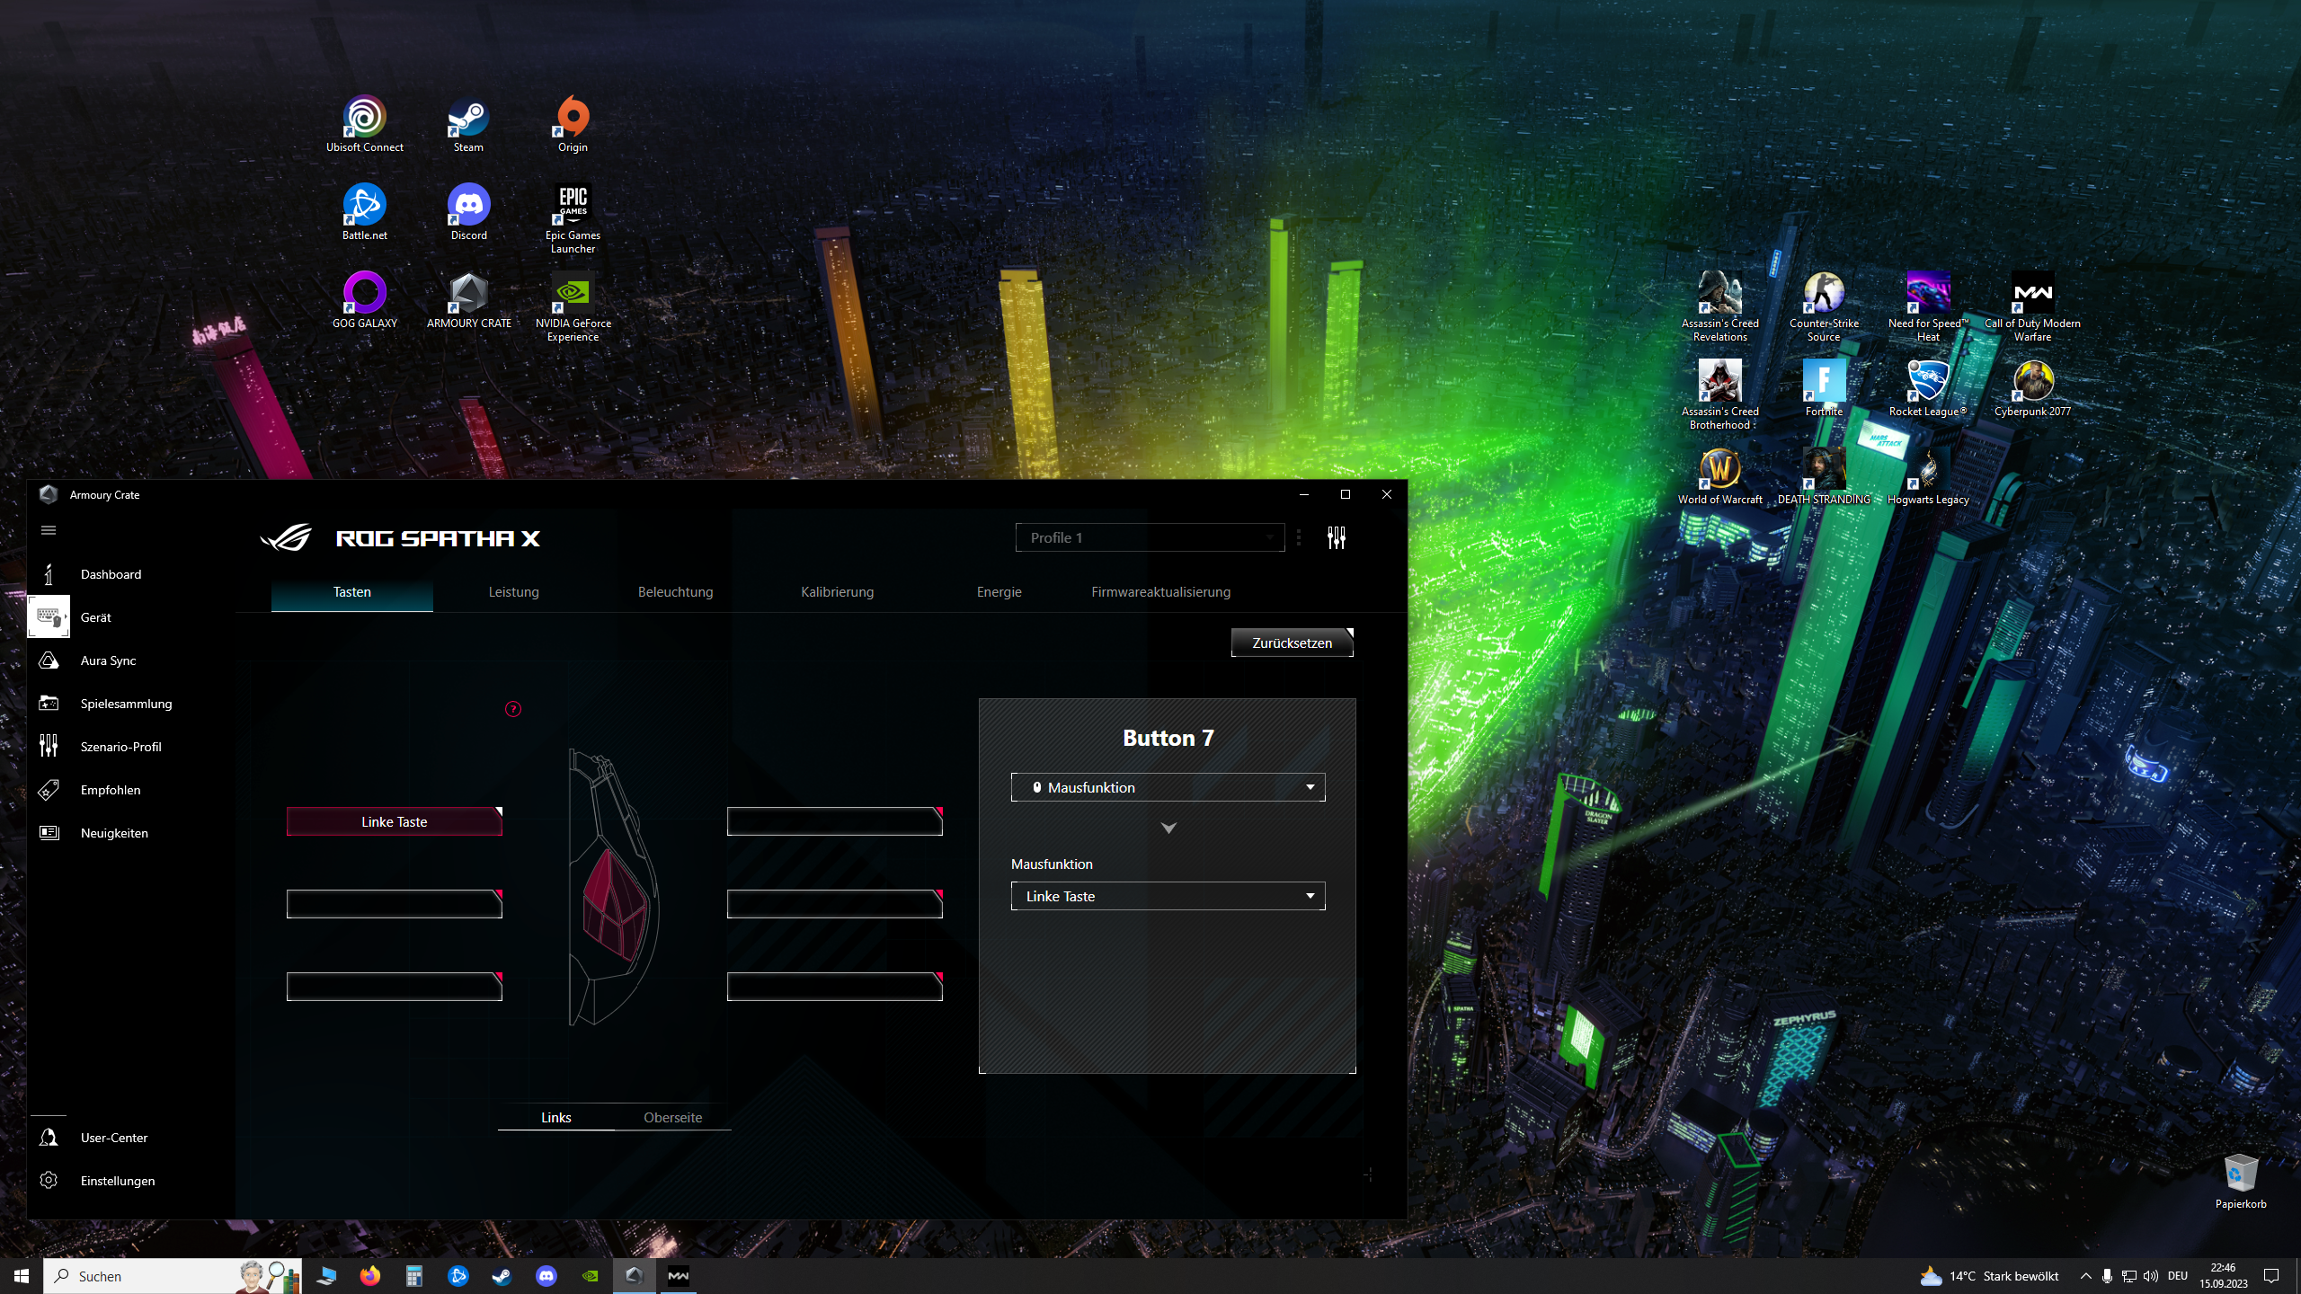Screen dimensions: 2301x1294
Task: Select the Linke Taste mouse button
Action: pyautogui.click(x=394, y=821)
